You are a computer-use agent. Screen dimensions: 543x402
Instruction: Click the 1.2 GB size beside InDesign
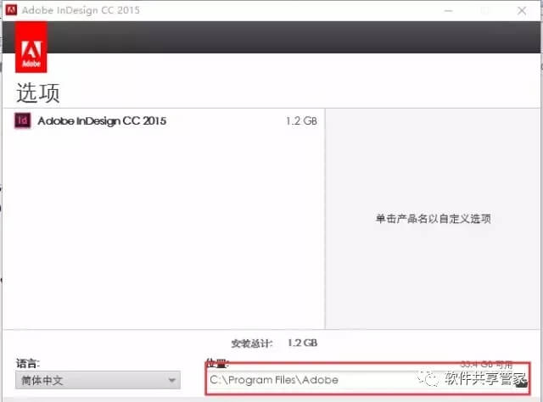[x=301, y=120]
